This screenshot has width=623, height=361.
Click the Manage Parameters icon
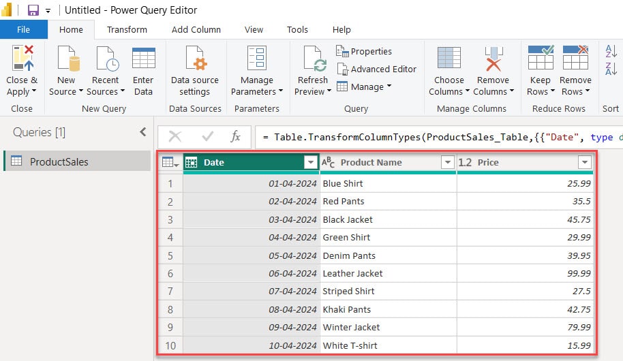[257, 58]
